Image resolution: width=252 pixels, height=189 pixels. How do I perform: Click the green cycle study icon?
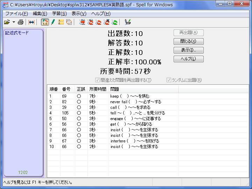tap(114, 22)
